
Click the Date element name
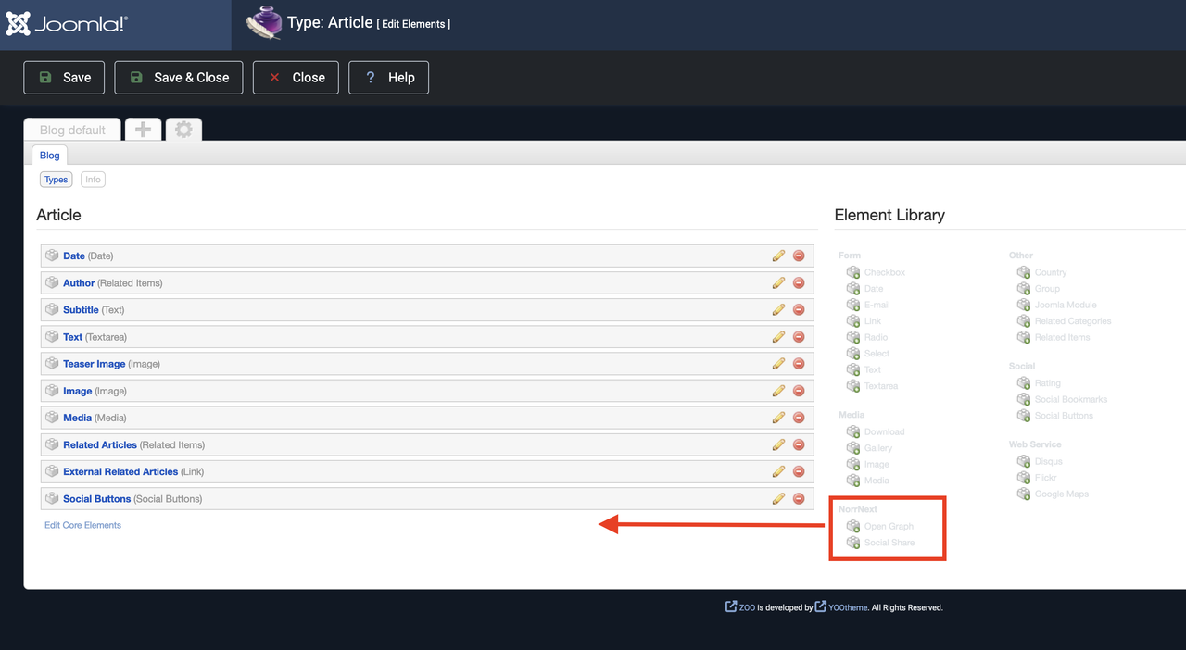click(x=74, y=256)
